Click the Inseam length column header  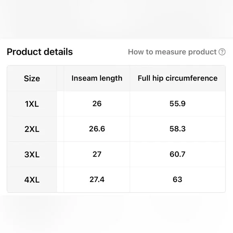click(97, 78)
